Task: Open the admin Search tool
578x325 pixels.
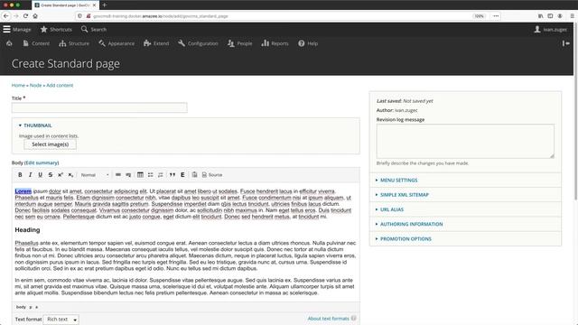Action: 94,29
